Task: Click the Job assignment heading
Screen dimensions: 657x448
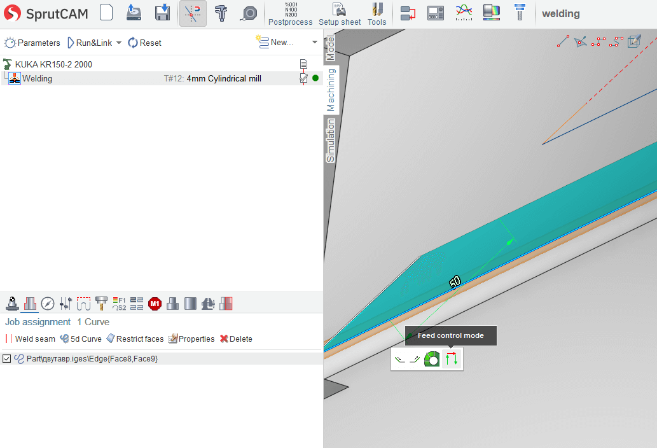Action: tap(38, 322)
